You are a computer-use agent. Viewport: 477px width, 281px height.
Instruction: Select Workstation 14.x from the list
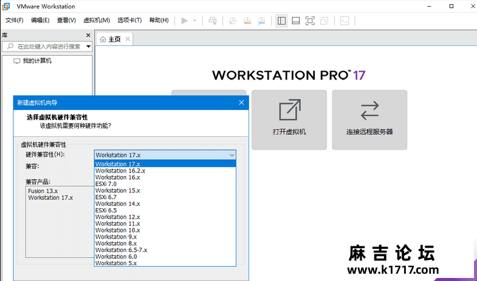pos(165,204)
